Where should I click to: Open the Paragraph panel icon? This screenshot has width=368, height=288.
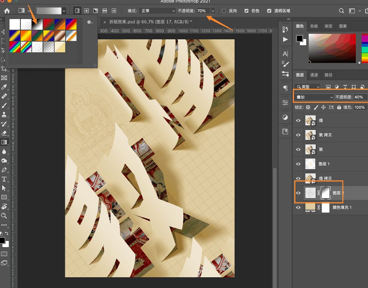285,88
